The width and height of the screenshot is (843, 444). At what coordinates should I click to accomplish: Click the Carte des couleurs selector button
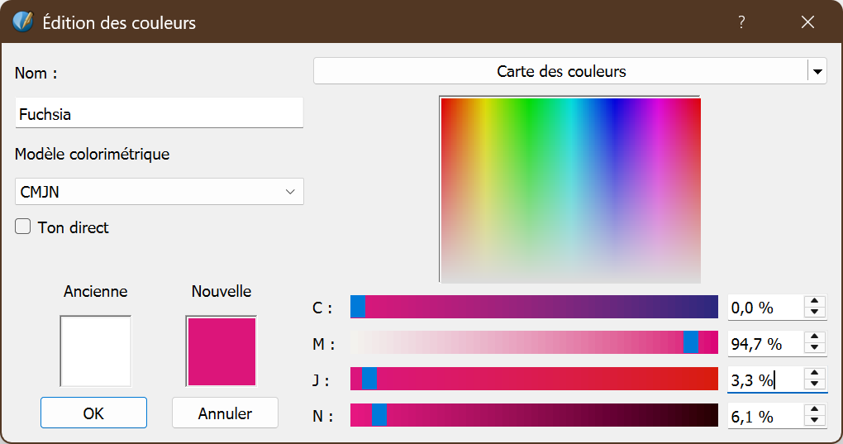(x=560, y=72)
